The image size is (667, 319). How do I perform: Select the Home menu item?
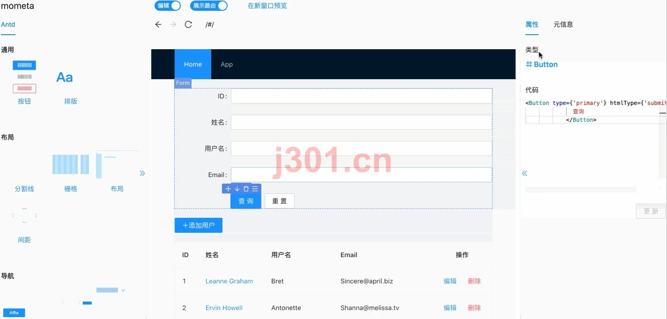[x=193, y=64]
